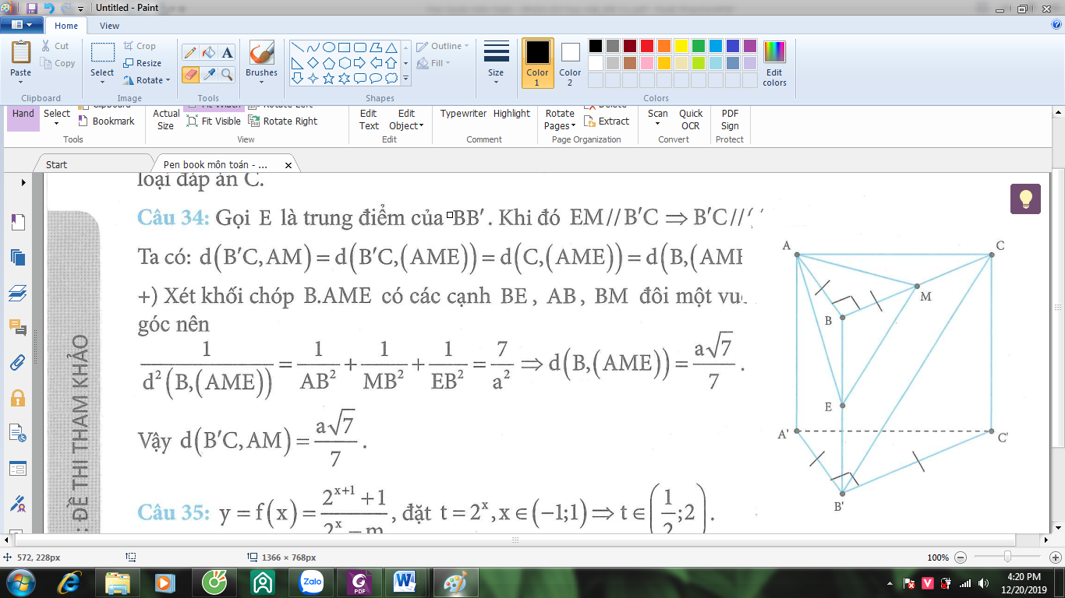Select the Right arrow shape
Image resolution: width=1065 pixels, height=598 pixels.
click(x=360, y=63)
